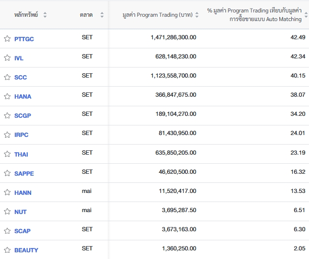Select the HANN mai table row
This screenshot has width=309, height=259.
[154, 192]
